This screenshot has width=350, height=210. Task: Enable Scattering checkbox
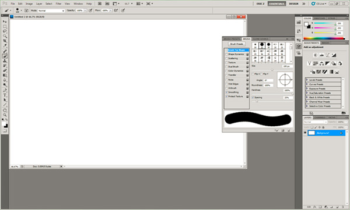click(226, 58)
